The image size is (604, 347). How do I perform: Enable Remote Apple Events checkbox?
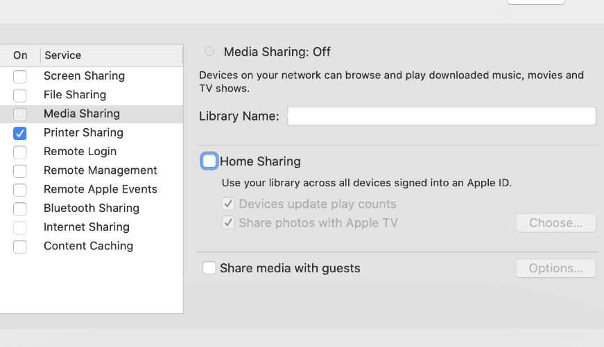(20, 190)
